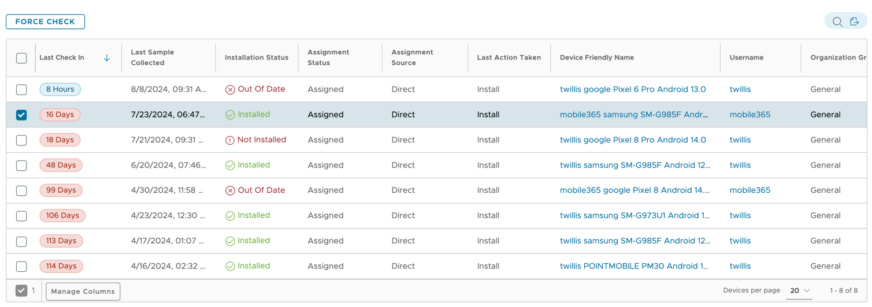Select the checkbox for the 114 Days row
Viewport: 872px width, 307px height.
(21, 266)
